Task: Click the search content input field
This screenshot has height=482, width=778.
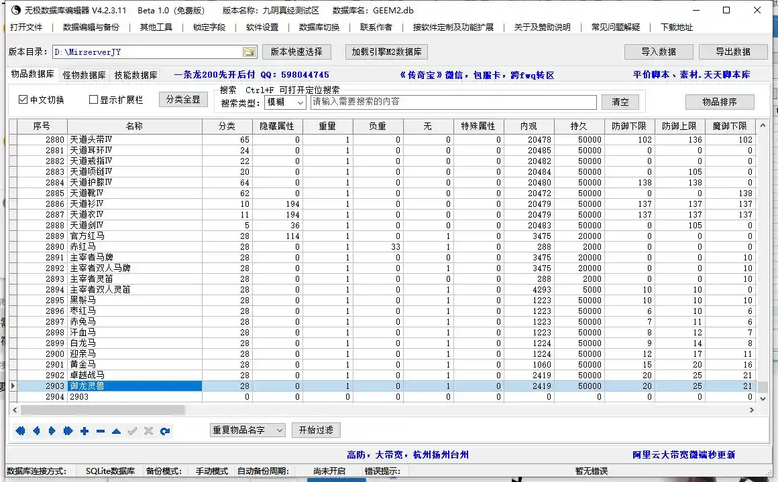Action: click(453, 102)
